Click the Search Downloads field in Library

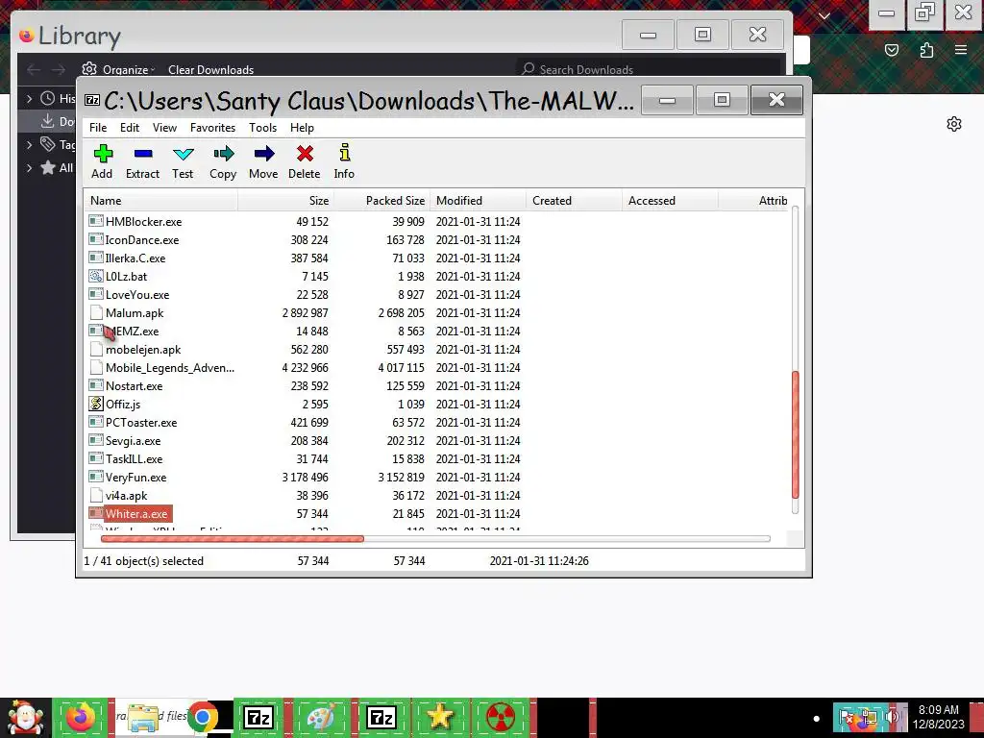coord(649,69)
